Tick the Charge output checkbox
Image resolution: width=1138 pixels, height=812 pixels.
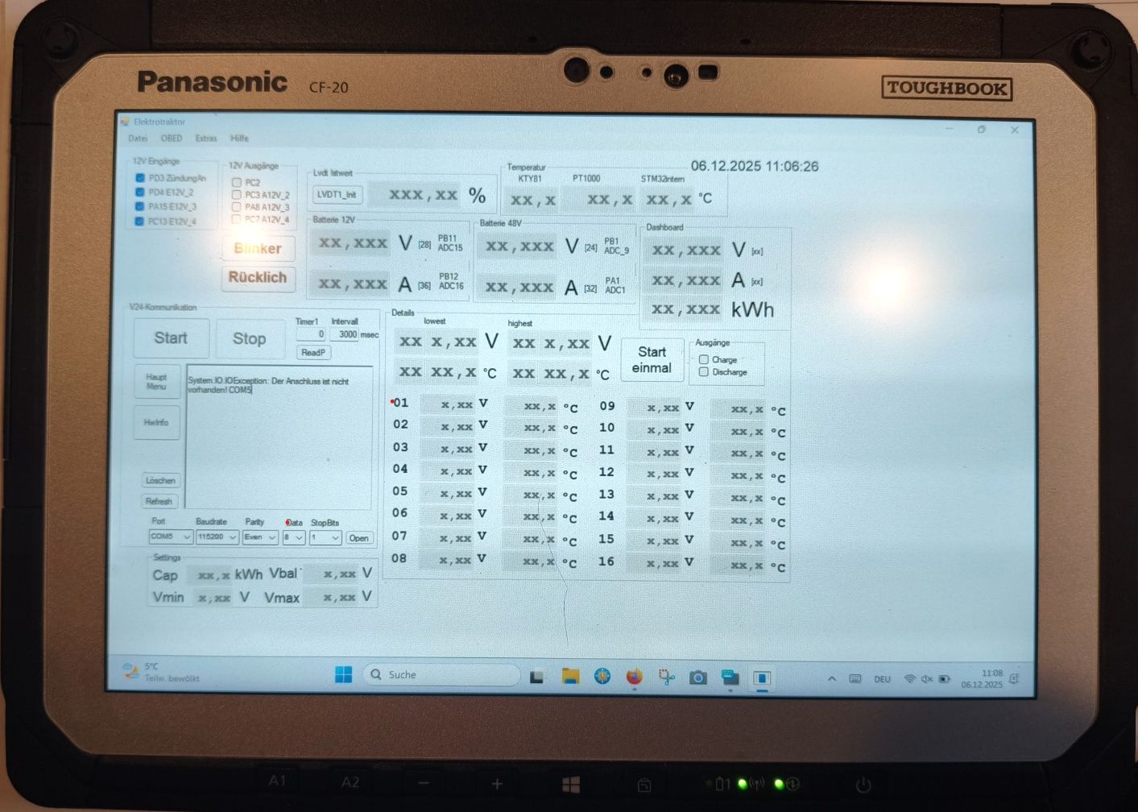[x=704, y=359]
